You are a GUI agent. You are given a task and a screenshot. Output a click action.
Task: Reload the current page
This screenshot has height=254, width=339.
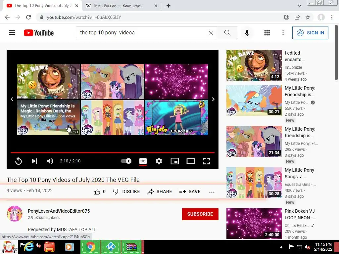click(x=28, y=17)
